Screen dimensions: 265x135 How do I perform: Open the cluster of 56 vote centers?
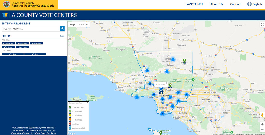(163, 99)
